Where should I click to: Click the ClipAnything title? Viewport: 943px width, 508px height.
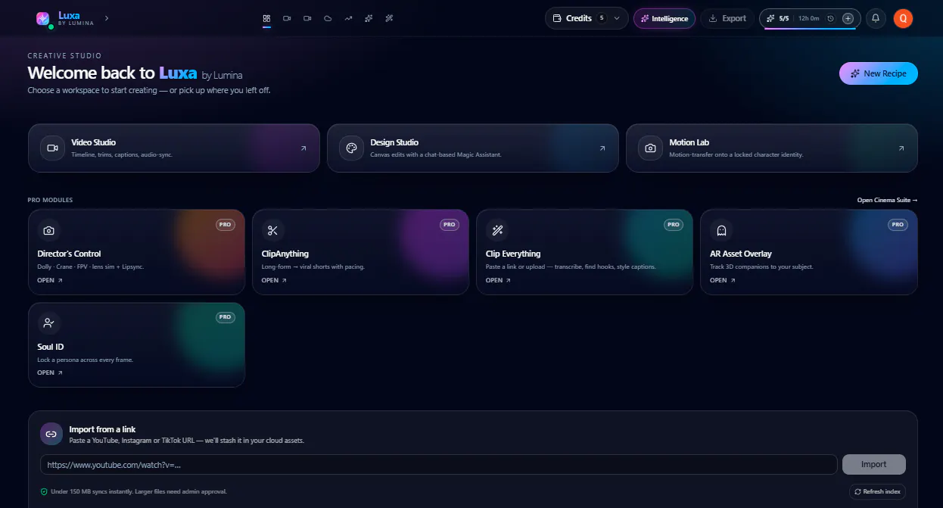pyautogui.click(x=285, y=254)
